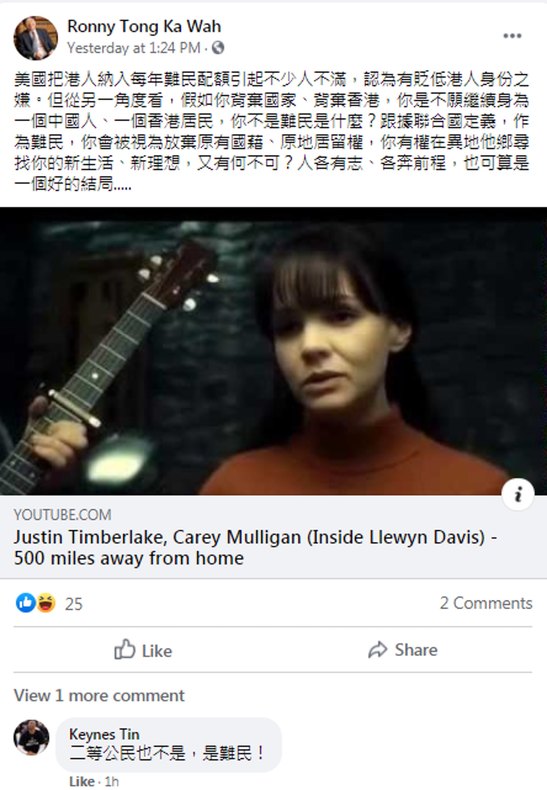View the 25 reactions count list
The image size is (547, 790).
click(x=74, y=604)
